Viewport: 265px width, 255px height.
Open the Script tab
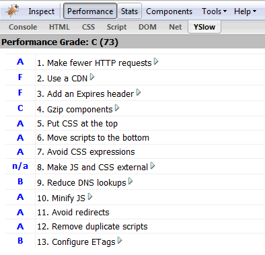point(116,27)
